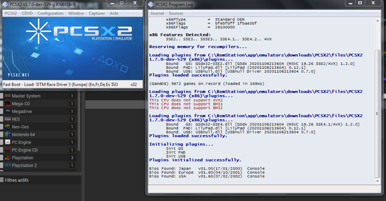The height and width of the screenshot is (201, 386).
Task: Select the Neo-Geo filter label
Action: click(x=20, y=127)
